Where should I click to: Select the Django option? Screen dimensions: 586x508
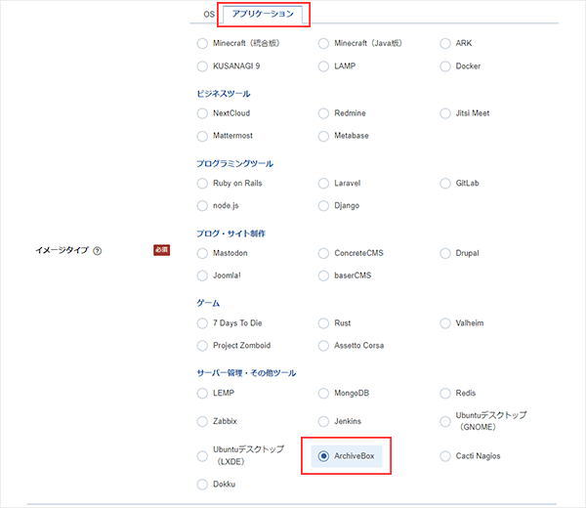click(x=323, y=205)
